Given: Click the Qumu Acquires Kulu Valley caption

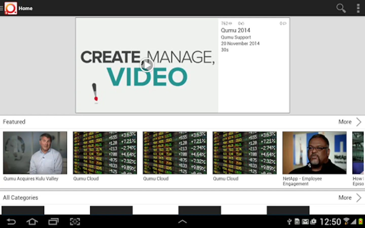Looking at the screenshot, I should click(31, 179).
